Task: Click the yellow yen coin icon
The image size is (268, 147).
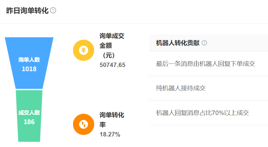Action: [83, 50]
